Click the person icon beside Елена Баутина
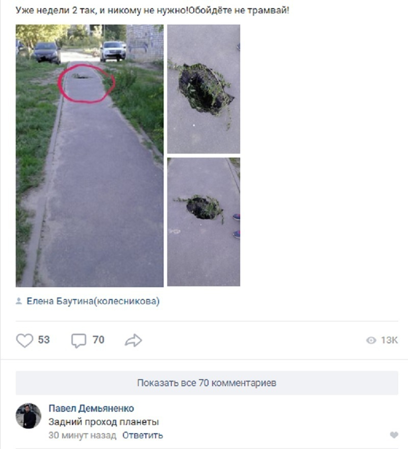 [19, 301]
